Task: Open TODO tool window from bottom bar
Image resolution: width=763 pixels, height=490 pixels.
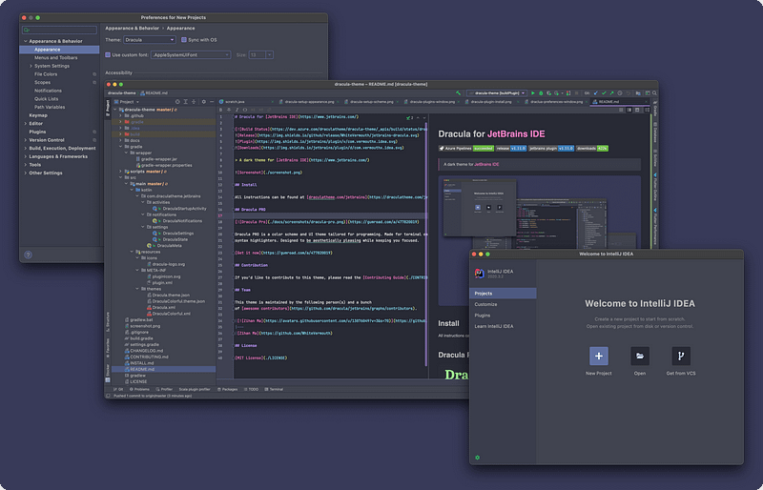Action: point(252,389)
